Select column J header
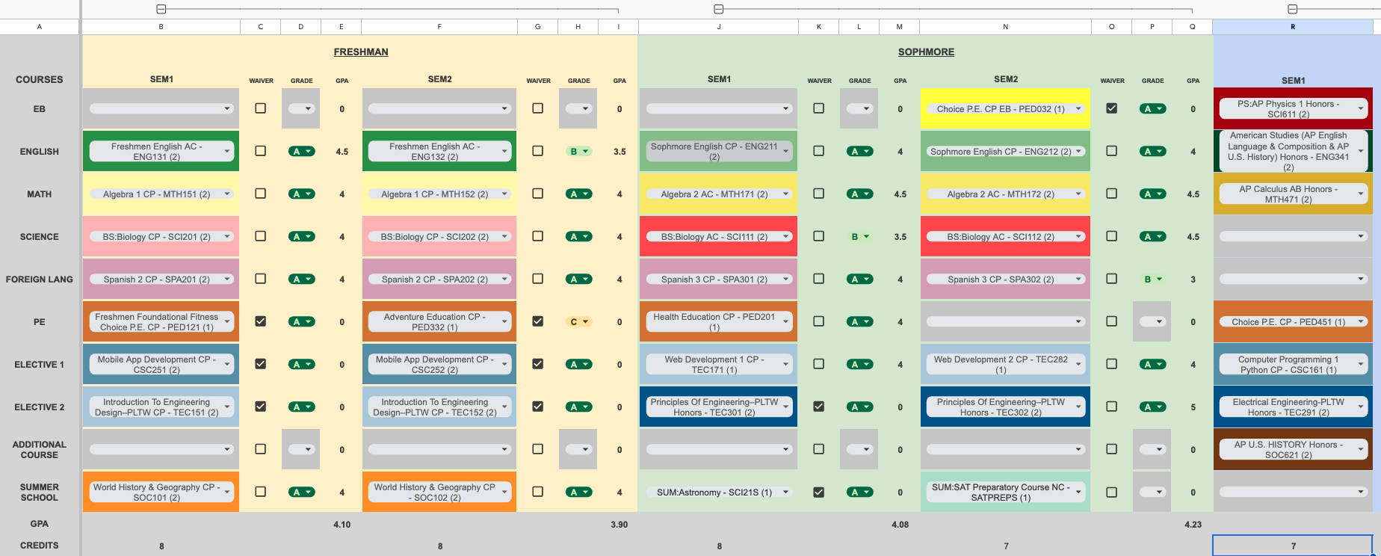 [x=718, y=27]
